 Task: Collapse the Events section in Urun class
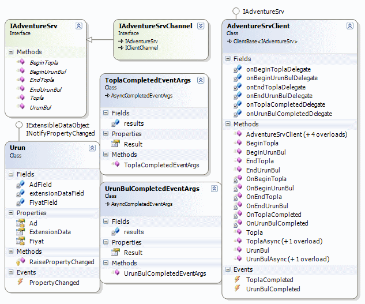12,272
